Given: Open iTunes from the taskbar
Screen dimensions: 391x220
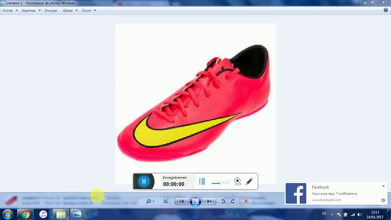Looking at the screenshot, I should click(43, 215).
